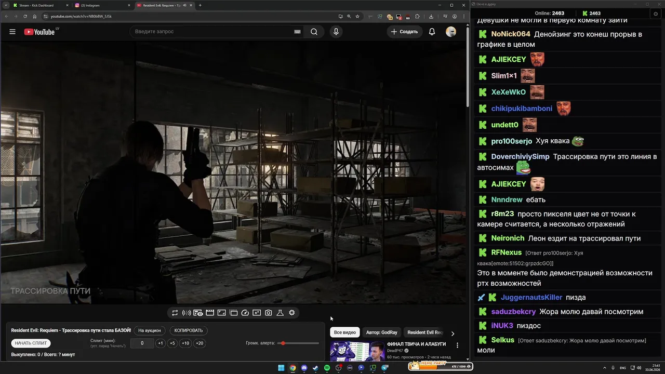The image size is (665, 374).
Task: Open Steam from the taskbar
Action: tap(315, 368)
